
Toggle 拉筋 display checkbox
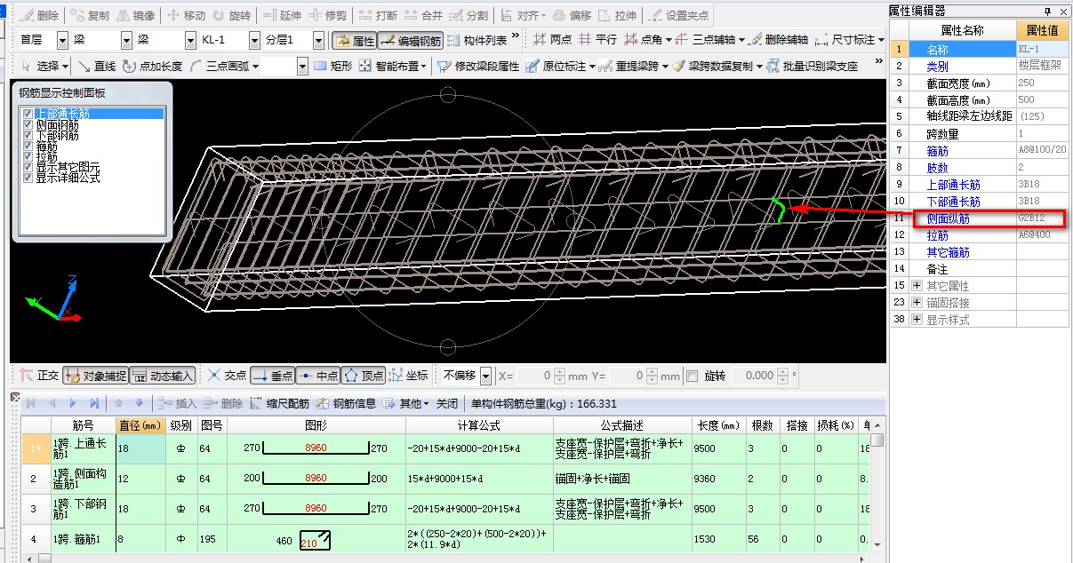point(28,156)
